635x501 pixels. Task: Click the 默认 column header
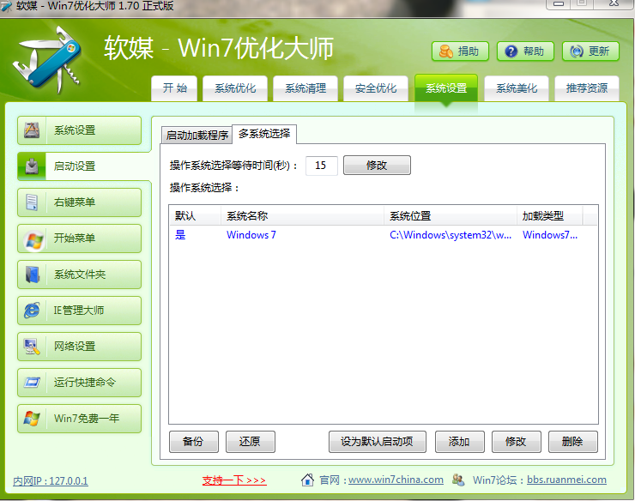pyautogui.click(x=195, y=216)
